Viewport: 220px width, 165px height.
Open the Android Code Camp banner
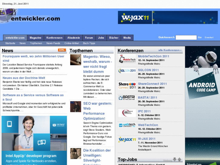pyautogui.click(x=202, y=106)
